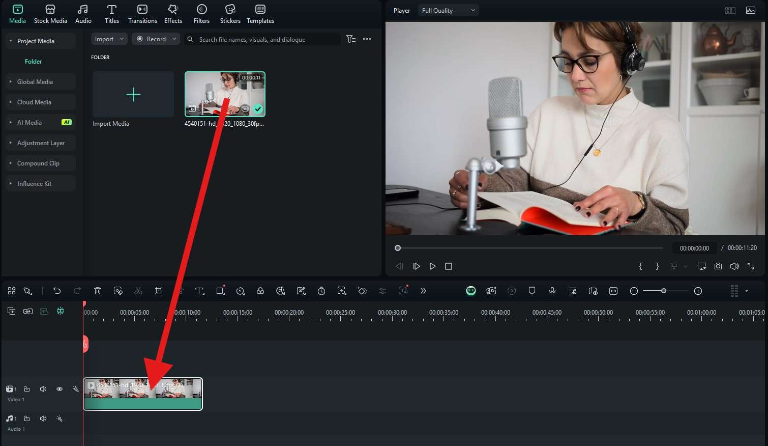Show more toolbar tools chevrons

point(423,291)
